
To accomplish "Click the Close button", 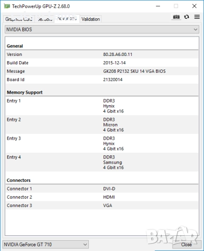I will point(186,245).
